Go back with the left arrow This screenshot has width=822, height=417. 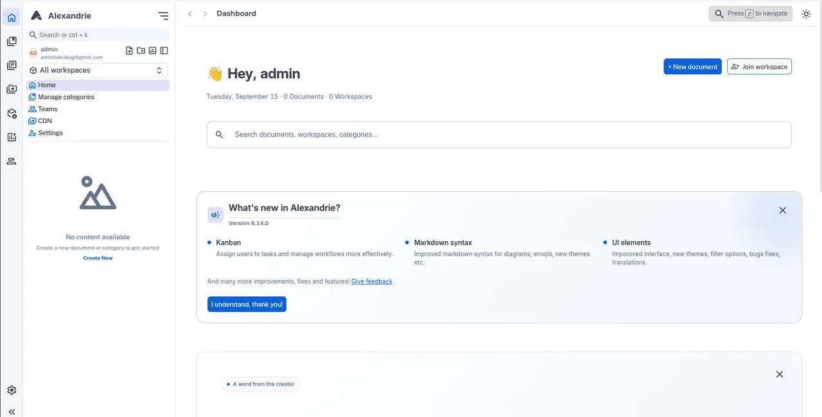(190, 13)
